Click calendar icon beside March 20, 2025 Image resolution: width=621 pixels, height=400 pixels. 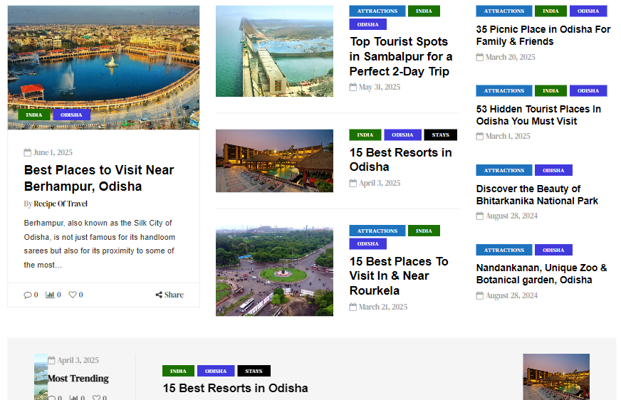479,57
